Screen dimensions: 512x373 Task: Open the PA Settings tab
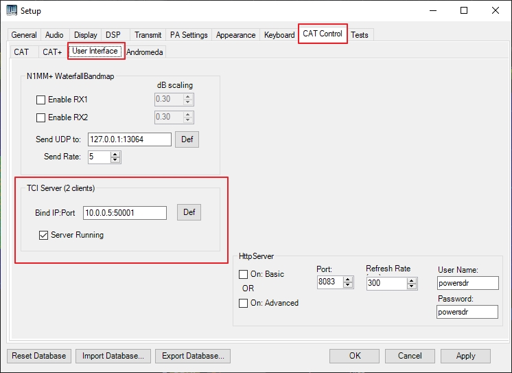coord(189,35)
